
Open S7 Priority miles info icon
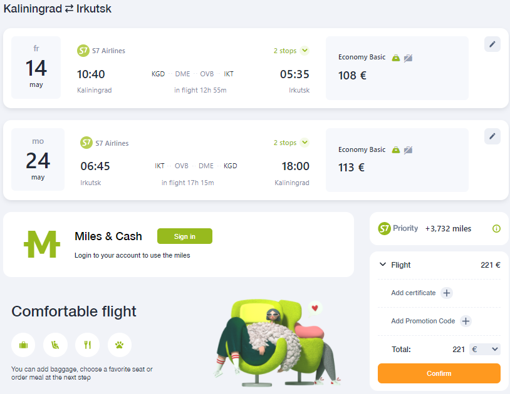click(x=496, y=228)
